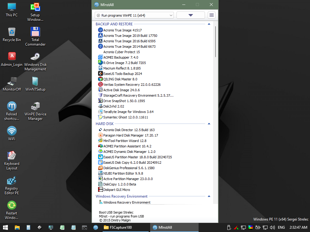
Task: Select Acronis True Image 2019 Build 17750
Action: tap(128, 36)
